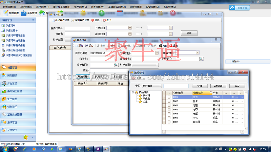
Task: Open 下单日期 date picker in the order form
Action: [x=157, y=53]
